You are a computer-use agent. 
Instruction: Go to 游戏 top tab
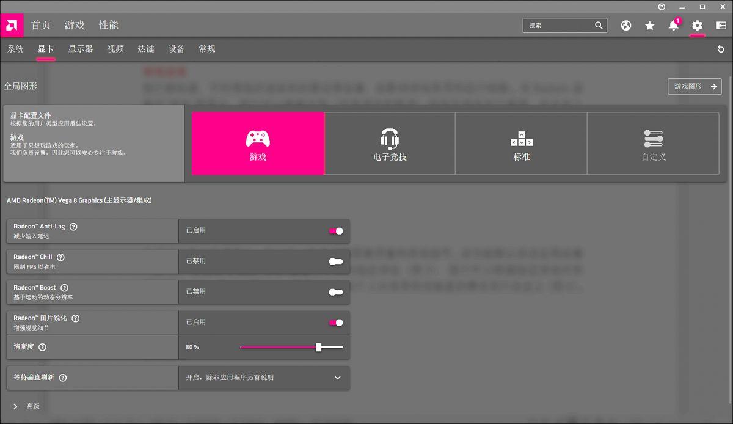[75, 26]
